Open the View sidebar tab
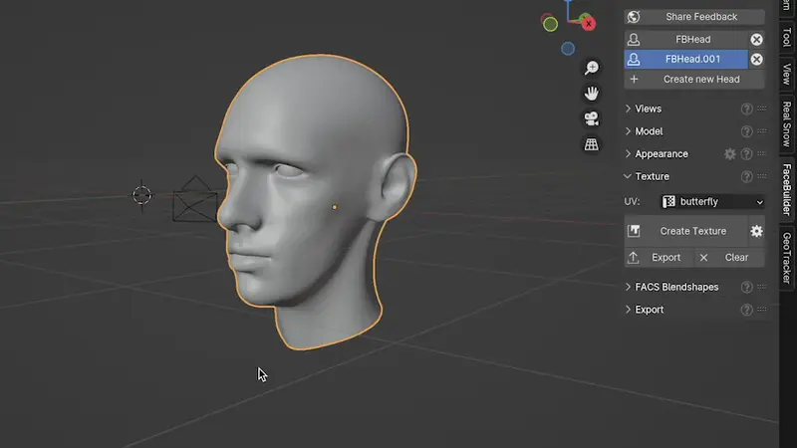Screen dimensions: 797x448 tap(786, 74)
